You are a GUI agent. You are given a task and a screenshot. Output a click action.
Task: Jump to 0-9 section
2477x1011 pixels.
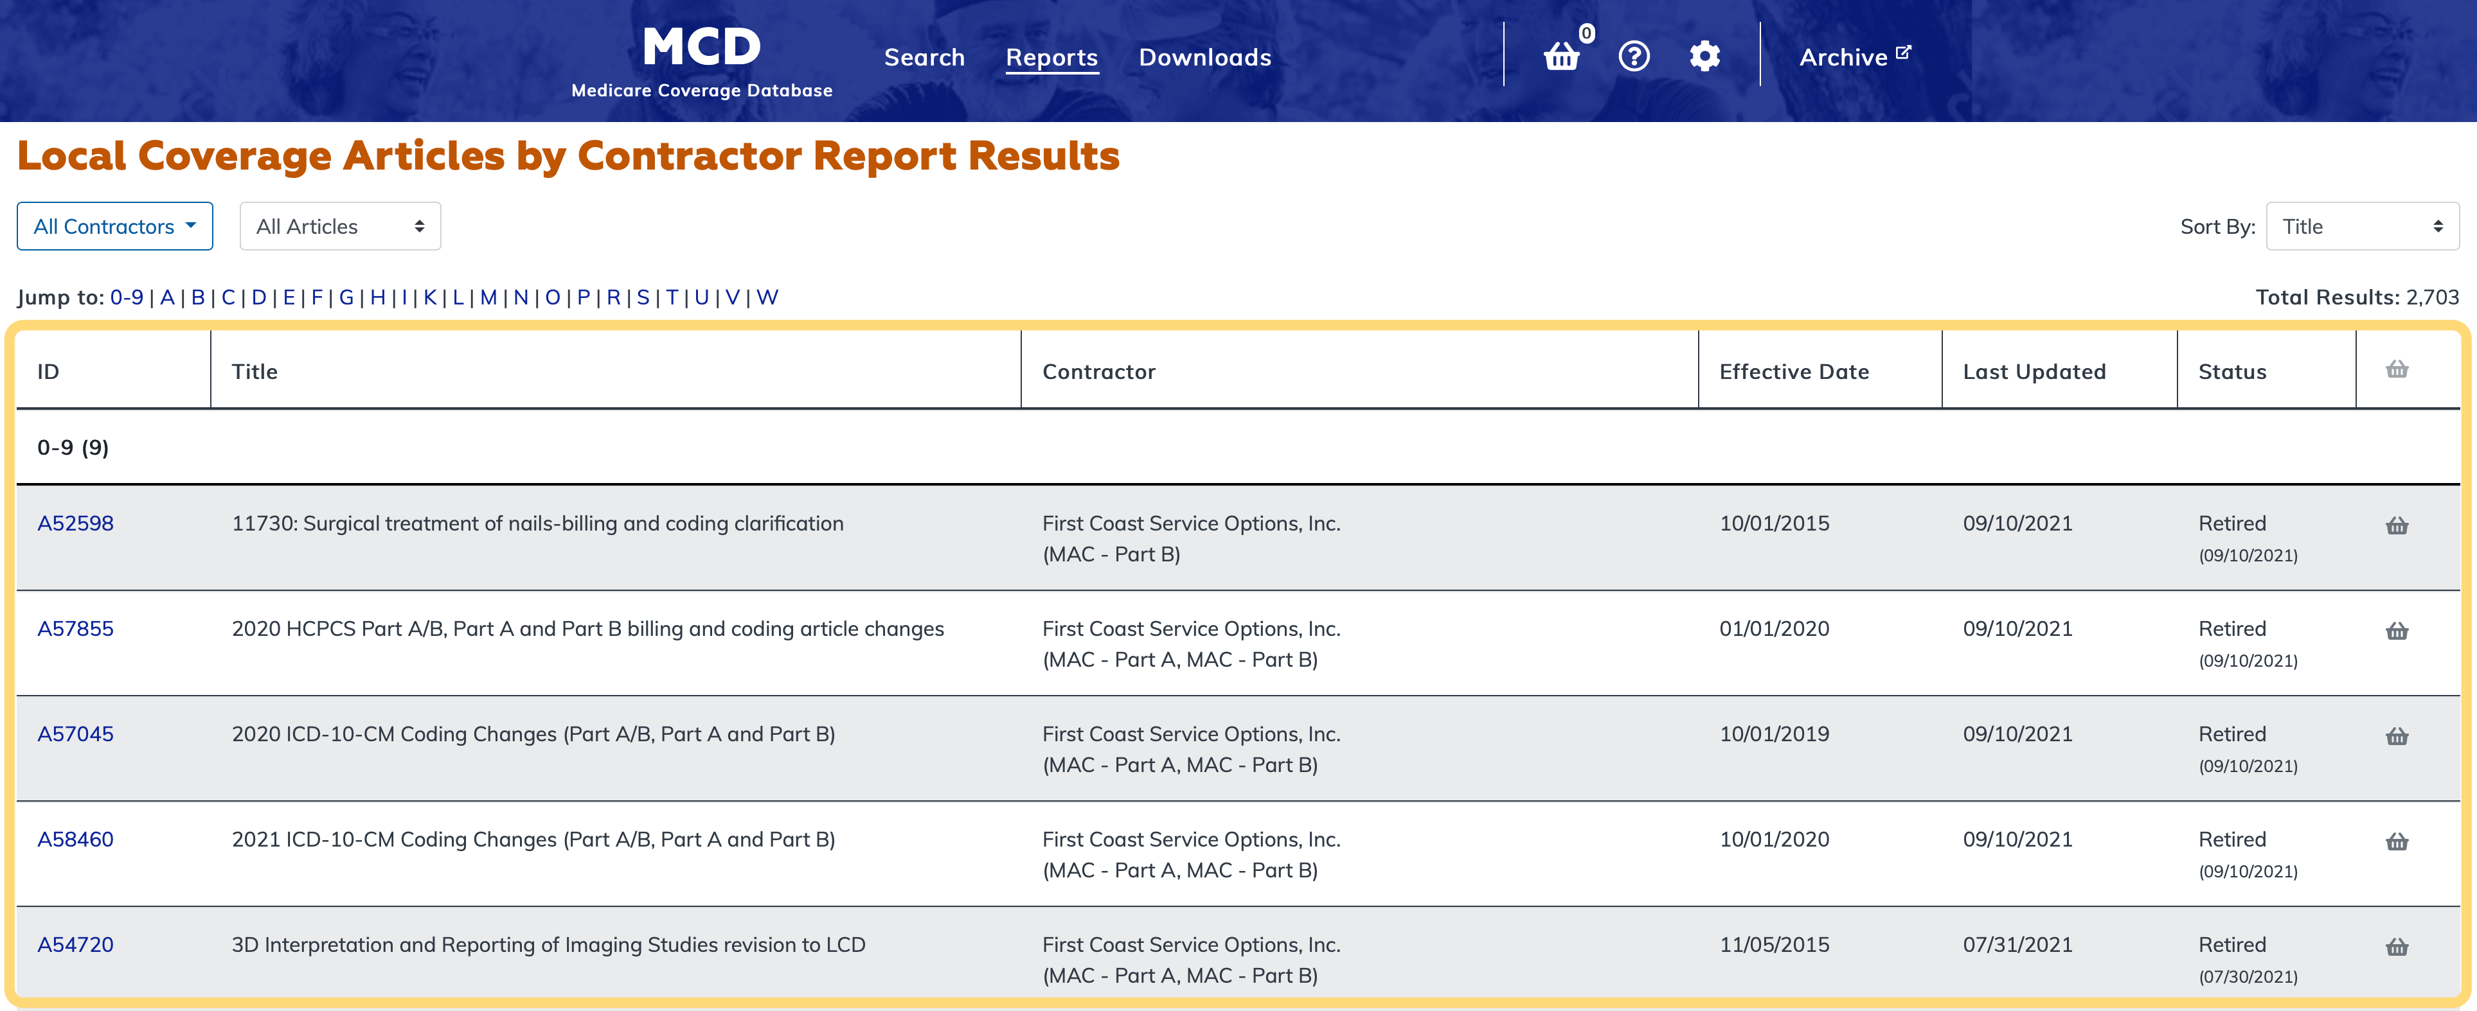click(x=126, y=298)
